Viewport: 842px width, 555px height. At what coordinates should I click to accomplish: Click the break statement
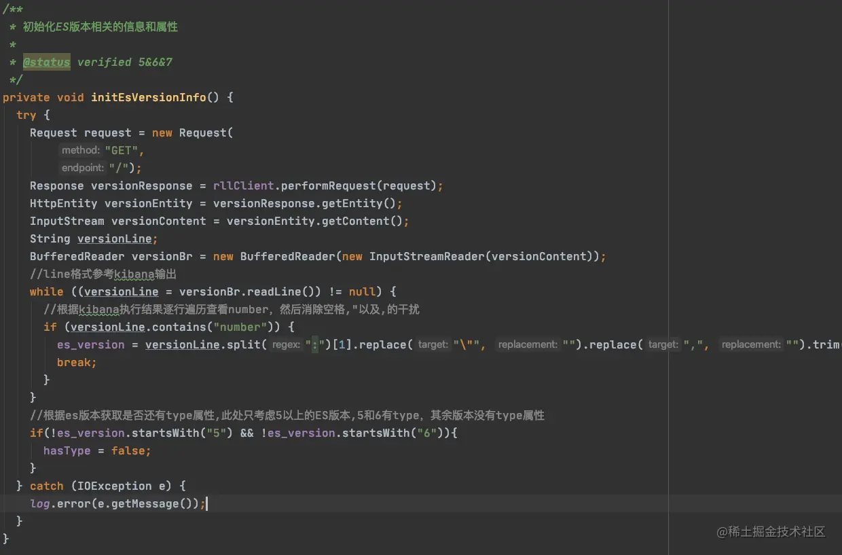(75, 362)
